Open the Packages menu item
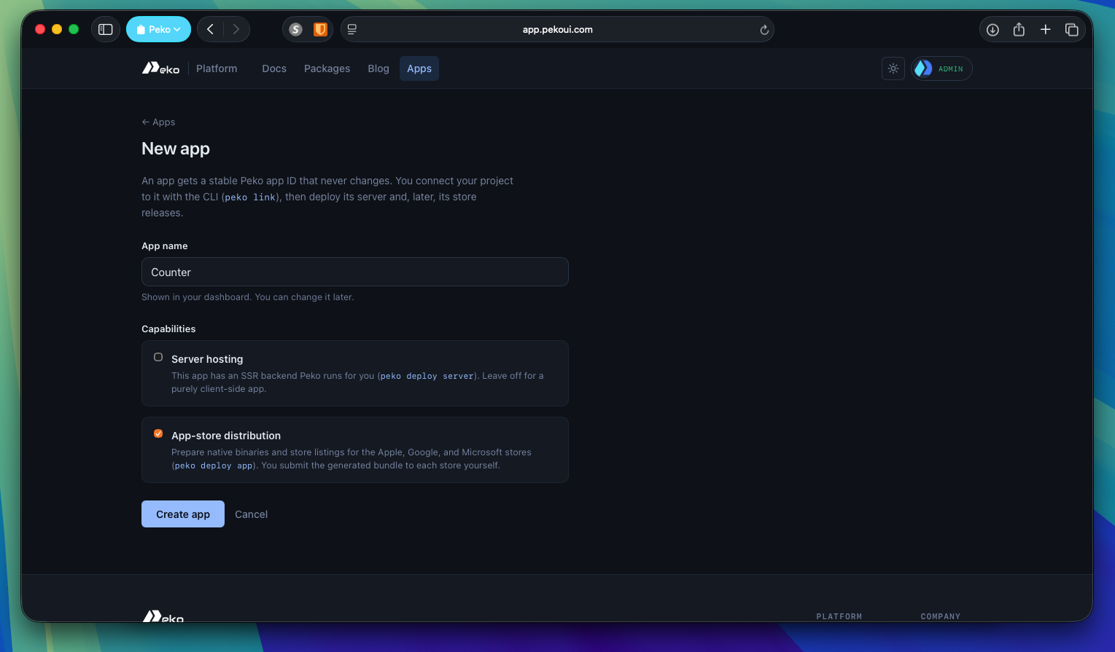Image resolution: width=1115 pixels, height=652 pixels. pos(327,68)
